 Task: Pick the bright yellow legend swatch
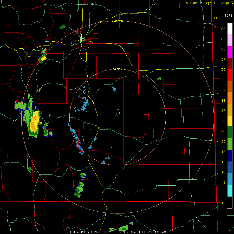[x=230, y=121]
